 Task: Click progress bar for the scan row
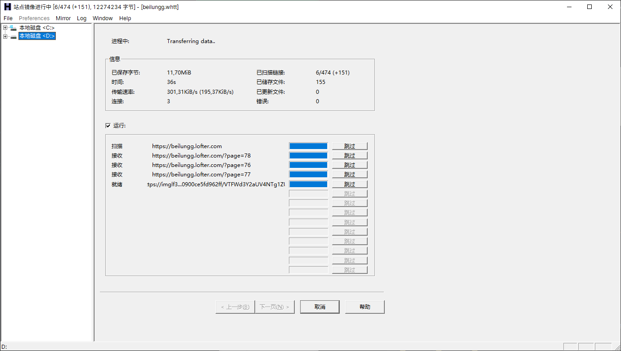coord(308,146)
